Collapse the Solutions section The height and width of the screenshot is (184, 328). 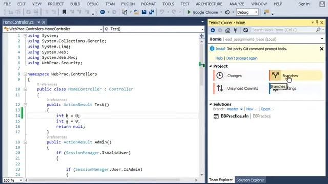[211, 104]
